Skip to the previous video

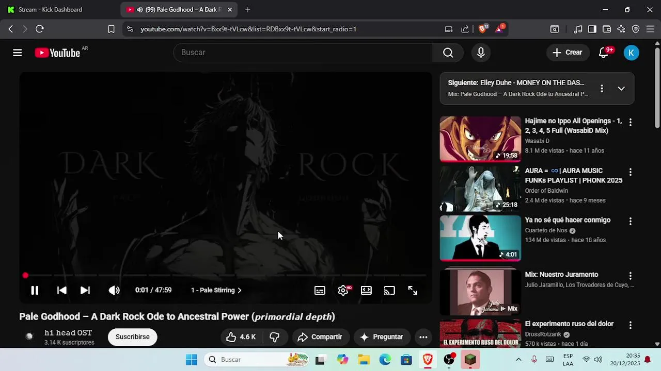(x=61, y=290)
